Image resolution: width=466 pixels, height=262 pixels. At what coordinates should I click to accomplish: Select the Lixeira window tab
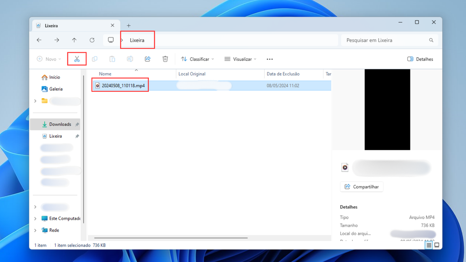tap(76, 25)
